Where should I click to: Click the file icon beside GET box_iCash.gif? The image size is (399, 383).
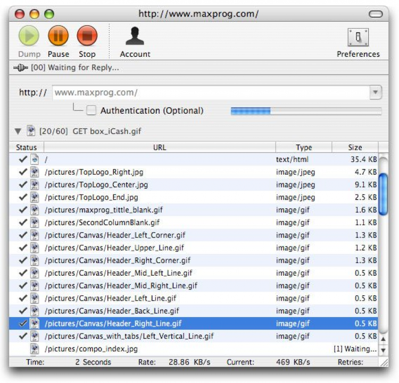tap(31, 131)
